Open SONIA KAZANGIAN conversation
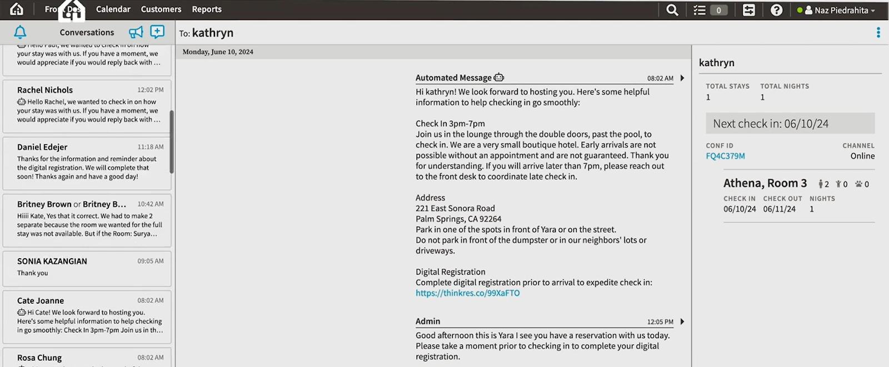Image resolution: width=889 pixels, height=367 pixels. (87, 268)
